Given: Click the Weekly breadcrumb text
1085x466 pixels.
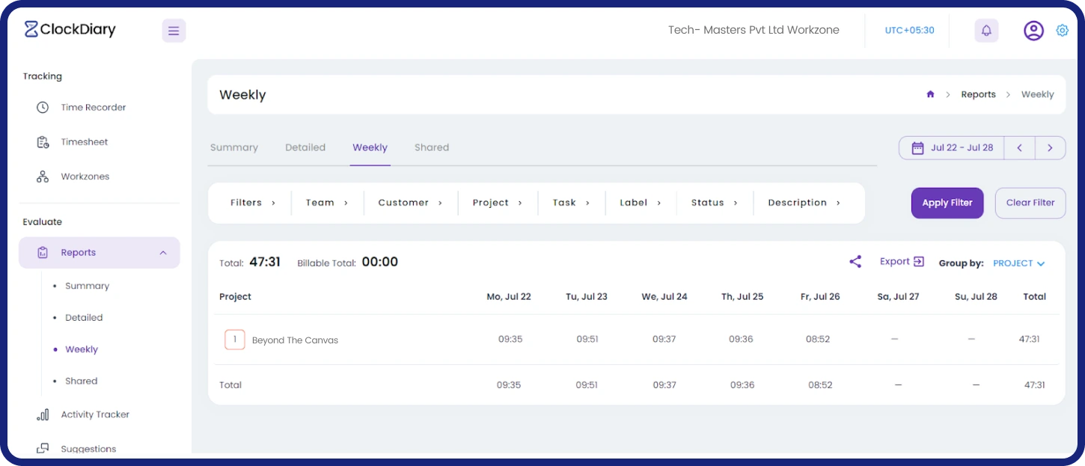Looking at the screenshot, I should click(x=1037, y=94).
